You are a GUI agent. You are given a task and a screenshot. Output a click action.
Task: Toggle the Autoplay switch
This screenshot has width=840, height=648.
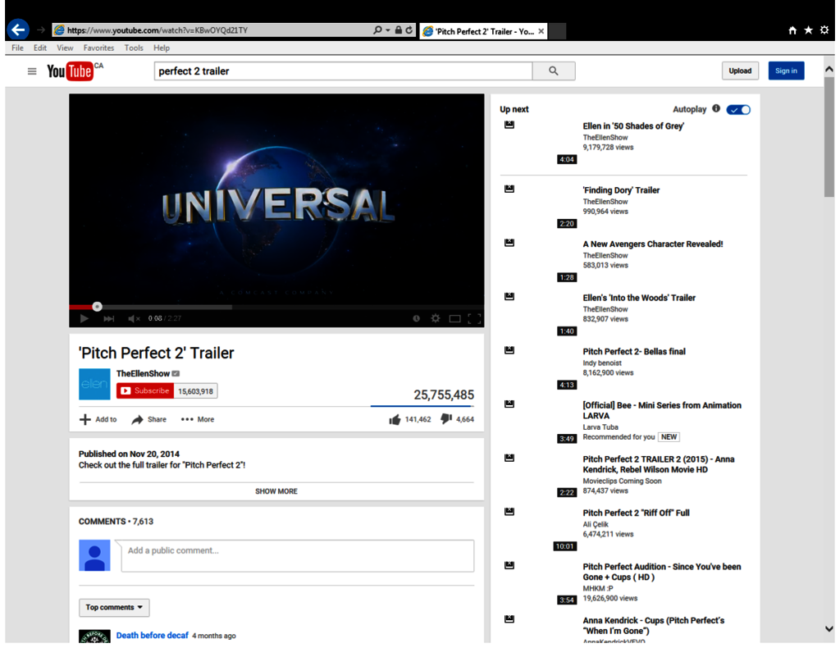738,110
